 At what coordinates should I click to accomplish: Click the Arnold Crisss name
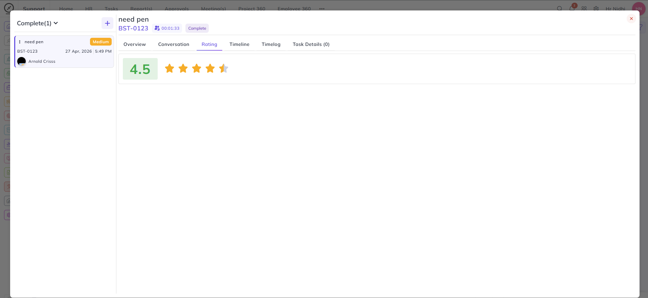coord(42,61)
